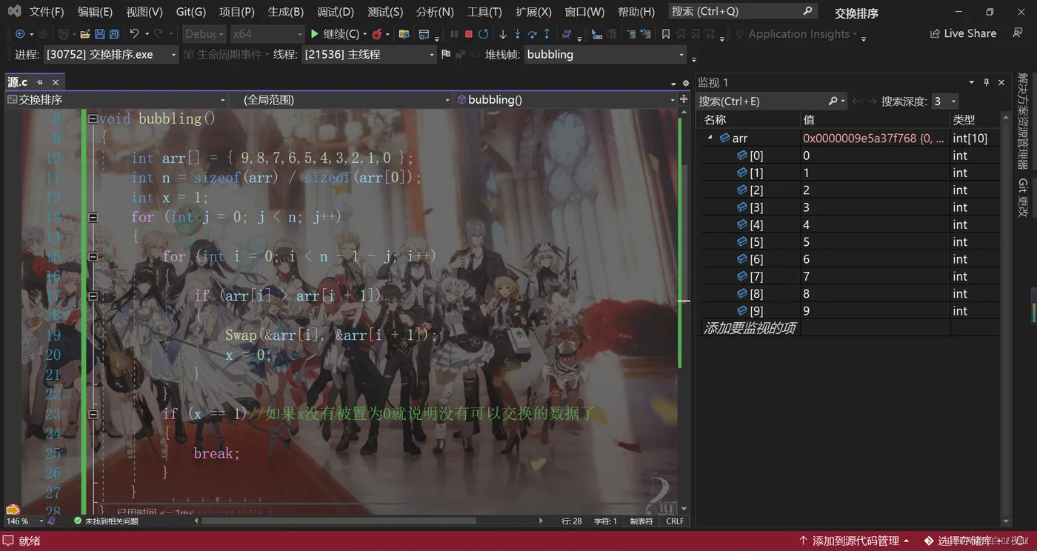The image size is (1037, 551).
Task: Close the 监视 1 watch panel
Action: click(1001, 82)
